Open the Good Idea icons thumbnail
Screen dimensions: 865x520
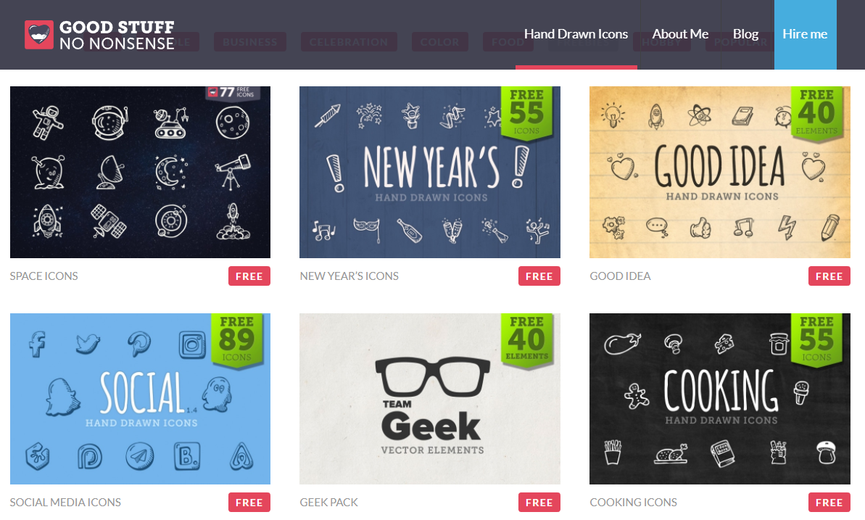coord(719,172)
